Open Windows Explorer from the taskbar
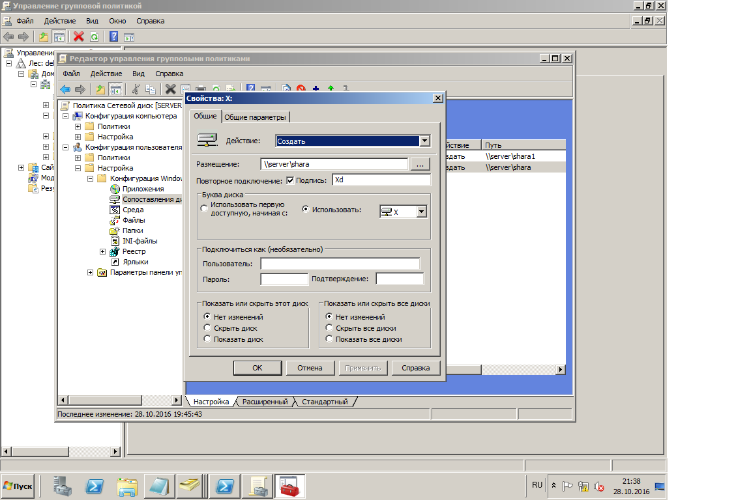Screen dimensions: 751x500 pos(127,486)
